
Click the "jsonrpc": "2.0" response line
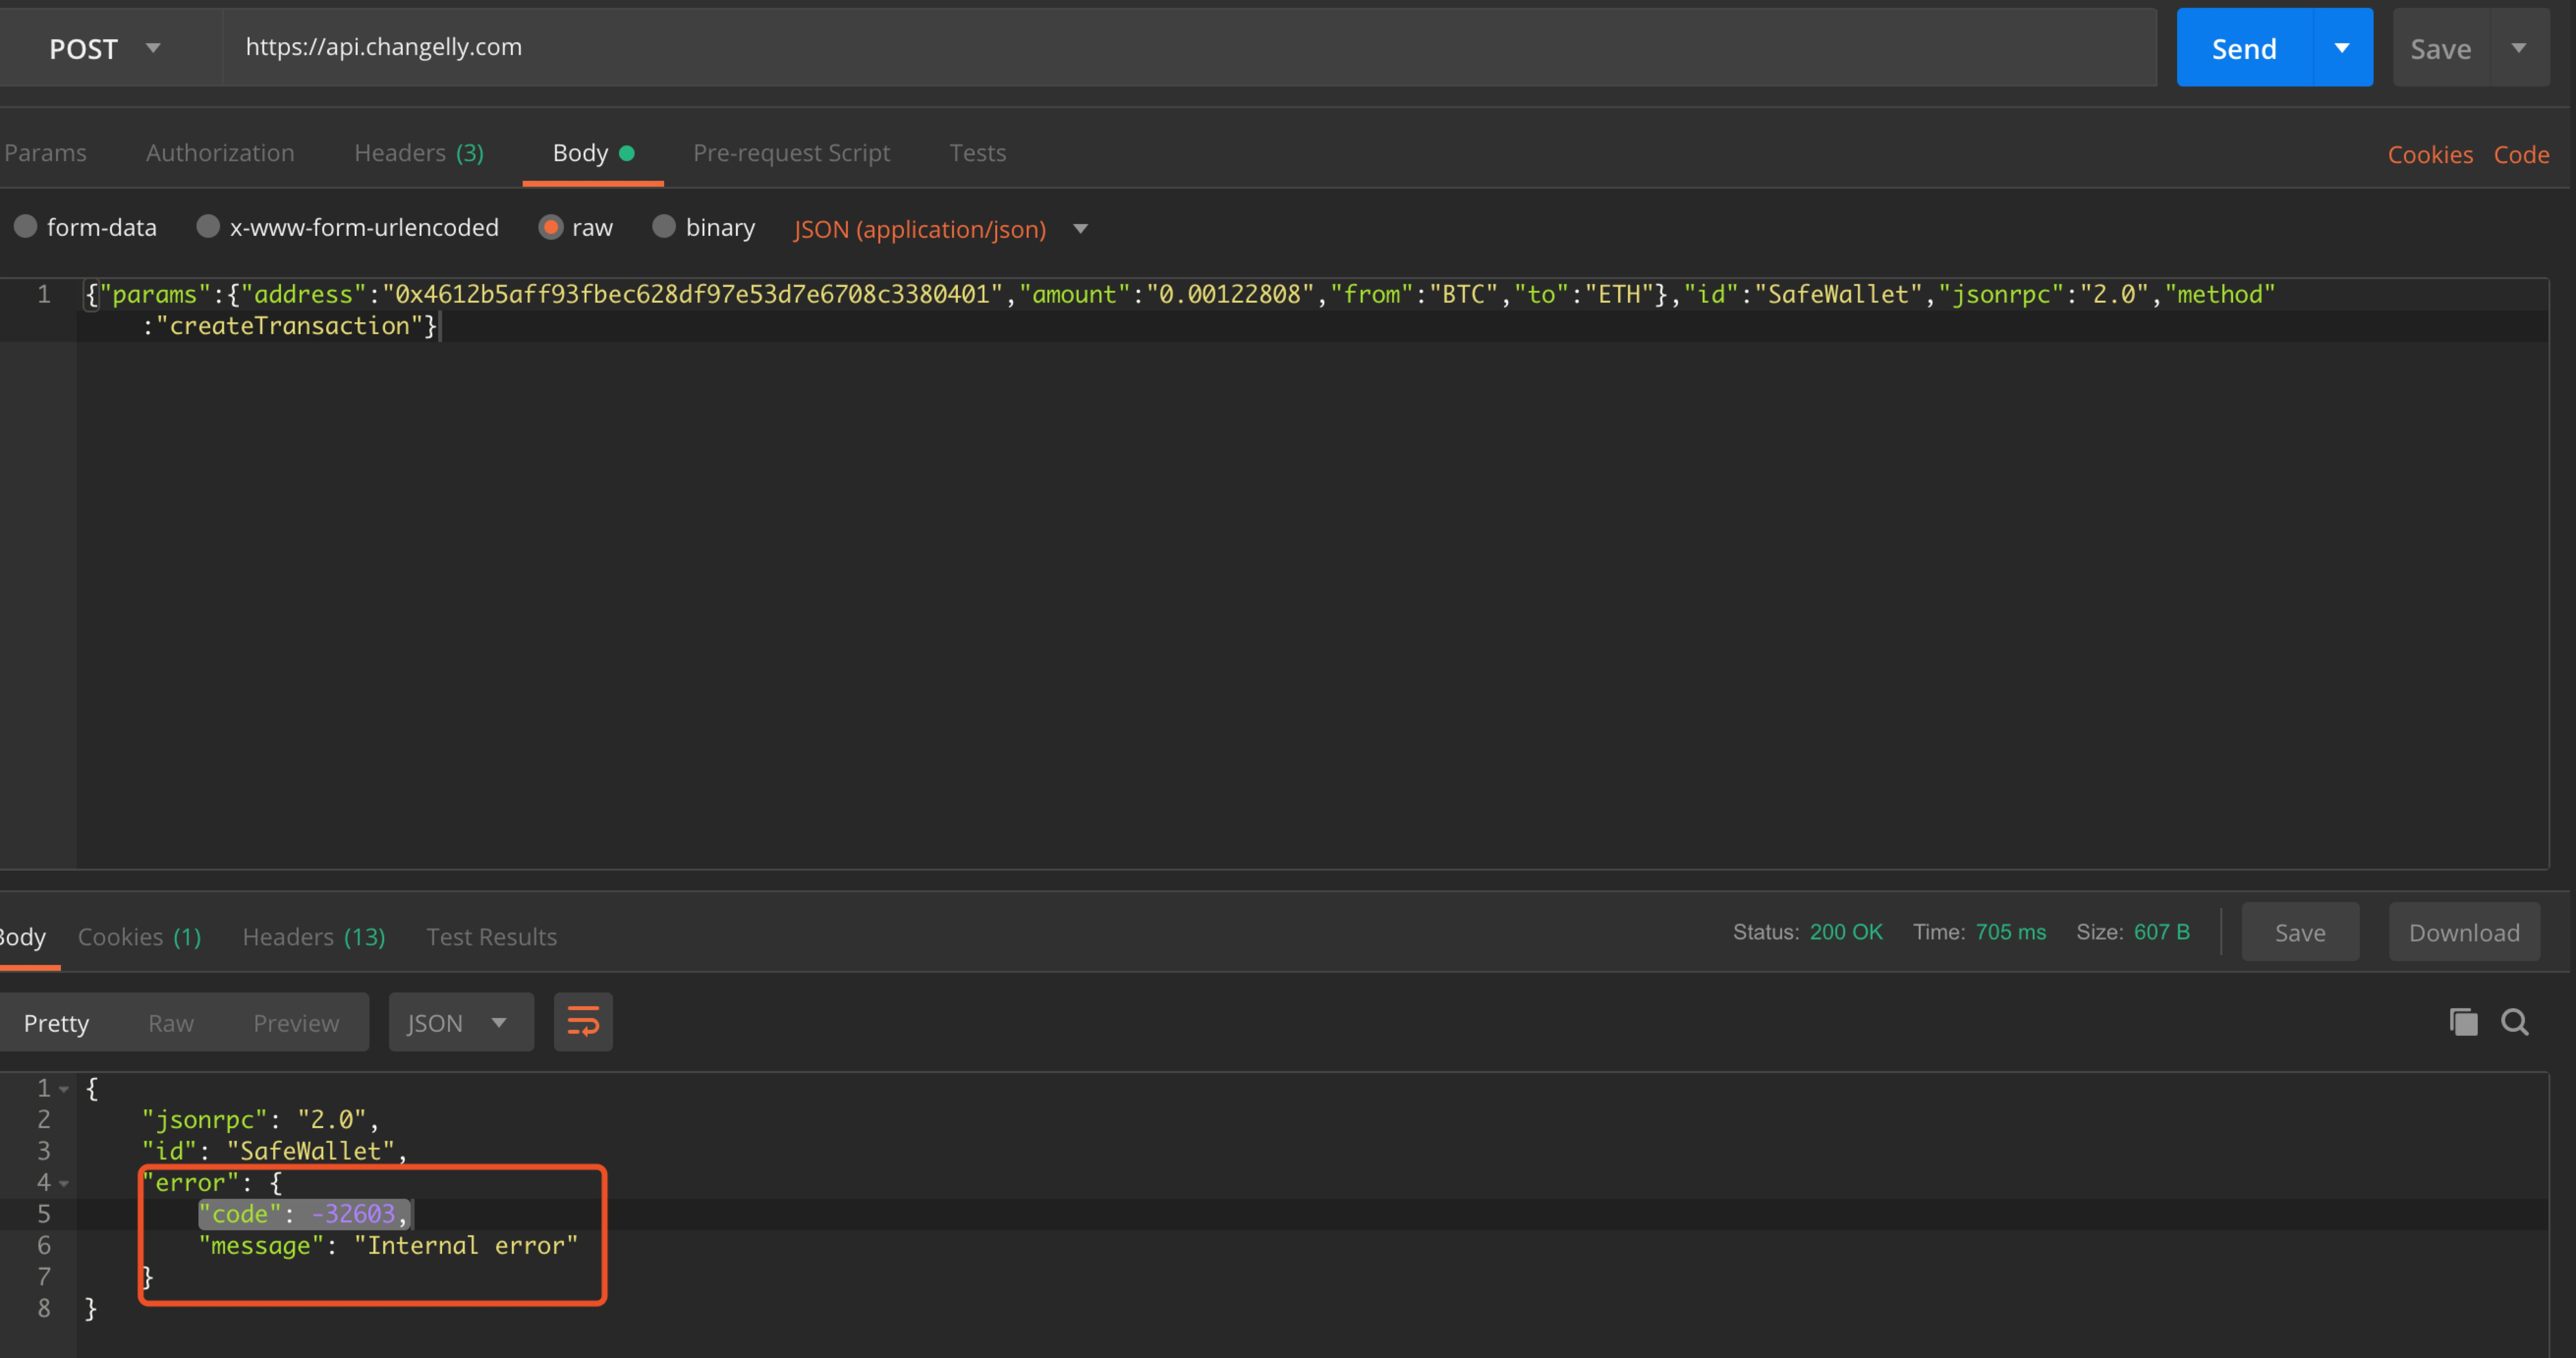point(260,1119)
